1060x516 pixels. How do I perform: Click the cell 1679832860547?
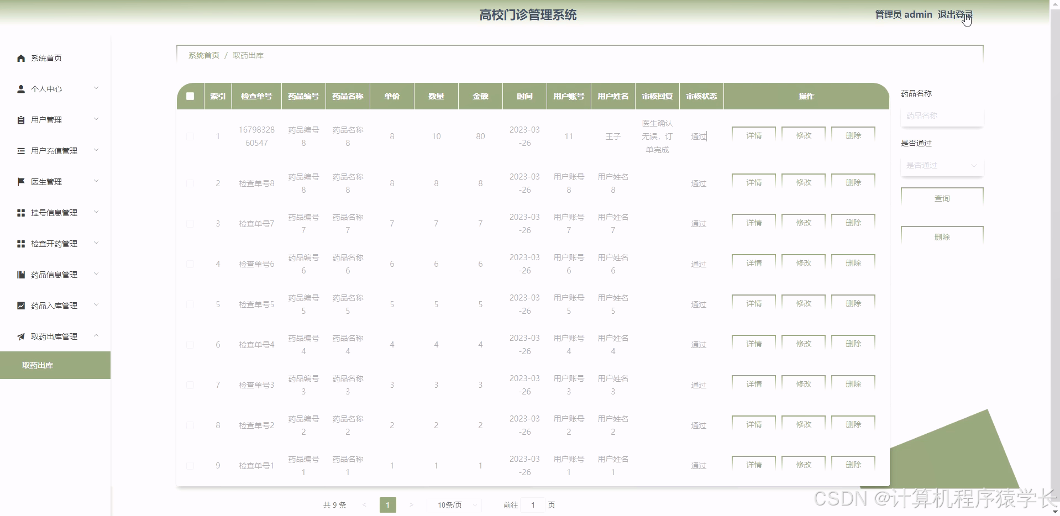256,136
